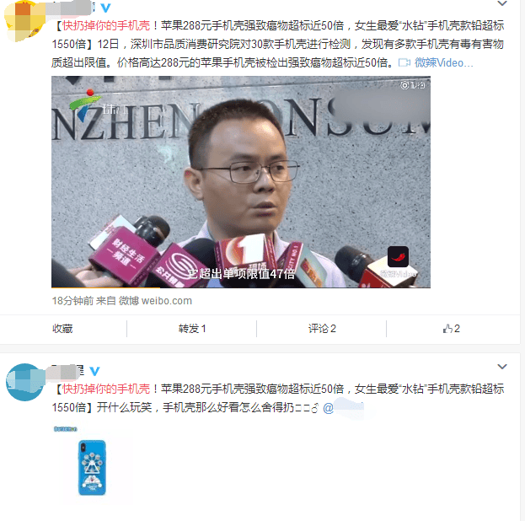This screenshot has width=525, height=521.
Task: Click the verified V badge of first poster
Action: tap(106, 8)
